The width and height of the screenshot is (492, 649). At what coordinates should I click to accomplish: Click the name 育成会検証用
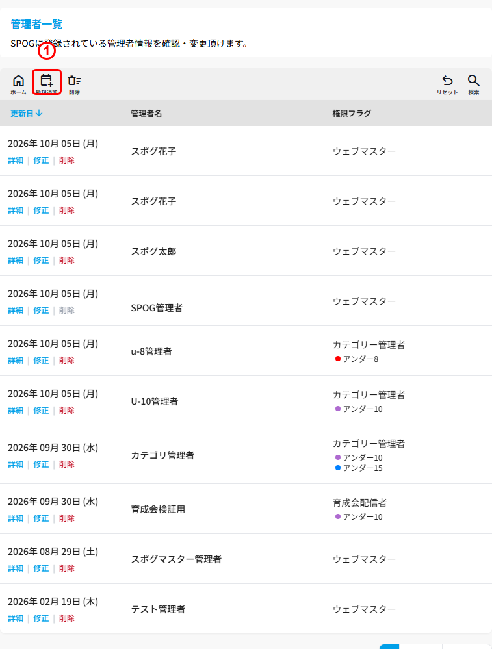[158, 509]
